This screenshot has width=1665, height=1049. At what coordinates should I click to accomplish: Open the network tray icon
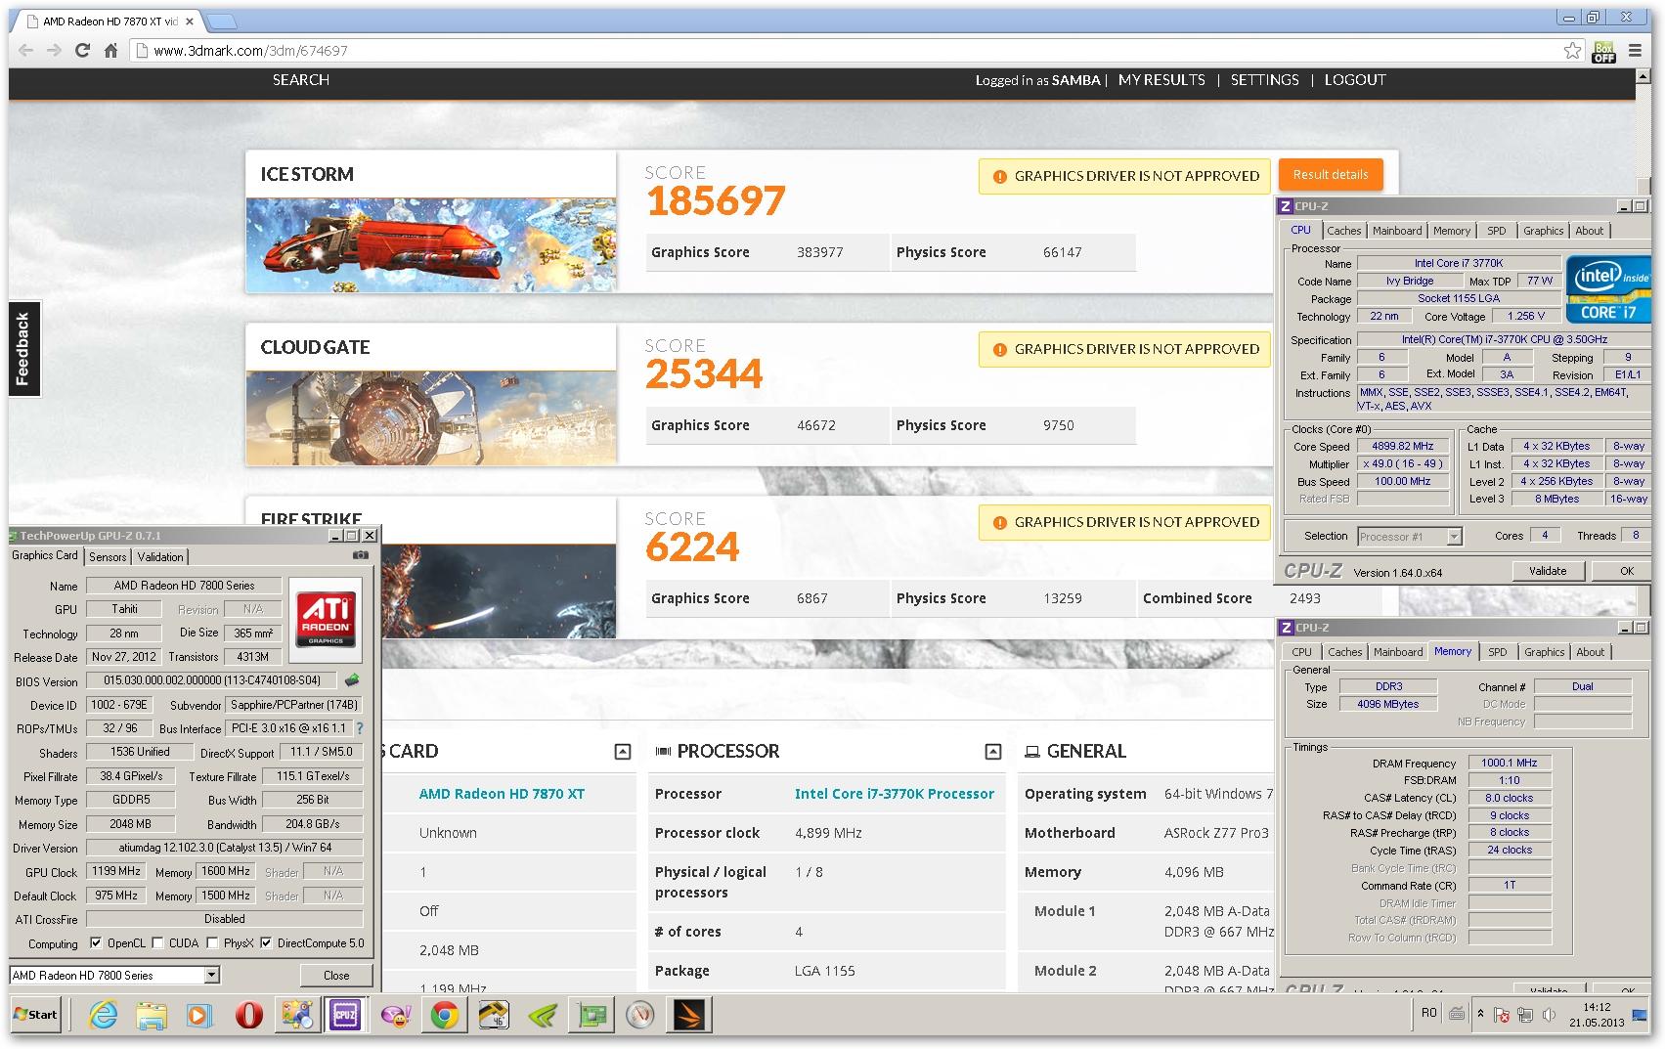[1525, 1016]
